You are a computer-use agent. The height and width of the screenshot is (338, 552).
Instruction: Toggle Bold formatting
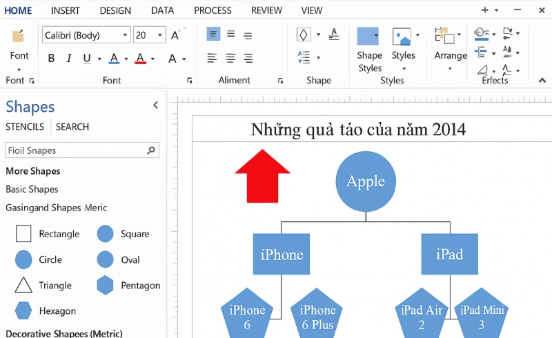51,58
